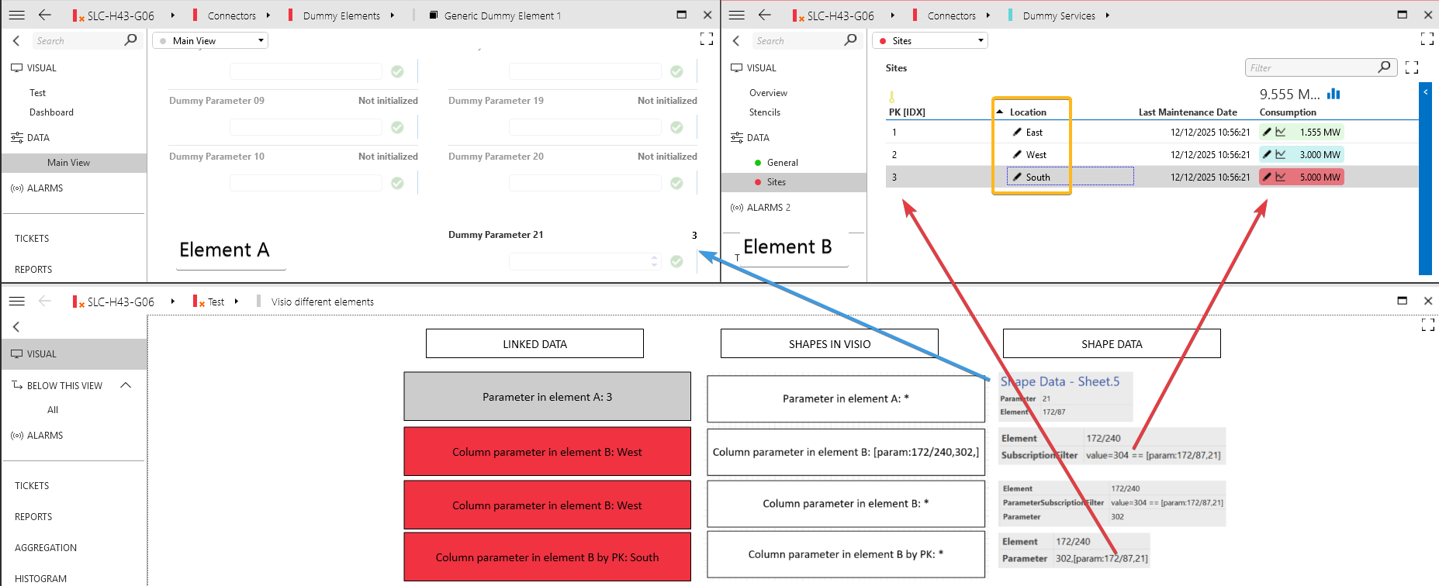
Task: Select General page in DATA section
Action: [x=782, y=163]
